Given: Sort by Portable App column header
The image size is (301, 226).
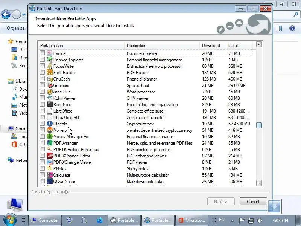Looking at the screenshot, I should tap(81, 46).
